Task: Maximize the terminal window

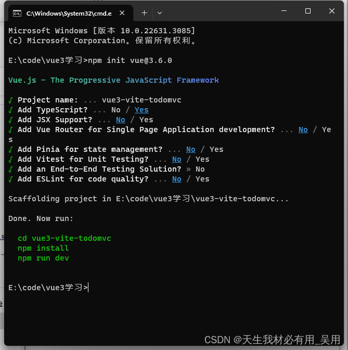Action: (308, 11)
